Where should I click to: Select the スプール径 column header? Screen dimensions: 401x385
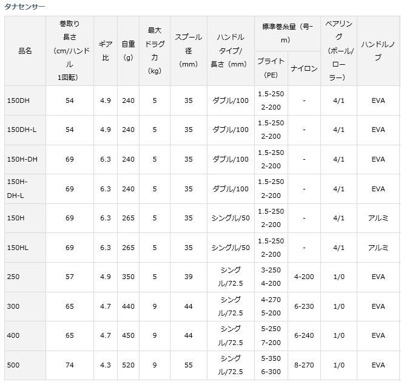click(188, 51)
